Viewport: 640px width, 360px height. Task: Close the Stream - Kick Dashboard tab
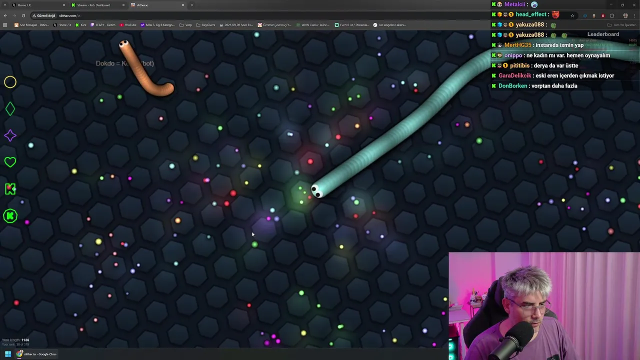pos(123,5)
